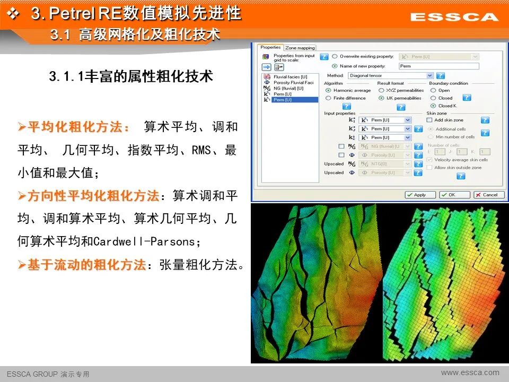
Task: Open the www.essca.com link
Action: click(x=470, y=372)
